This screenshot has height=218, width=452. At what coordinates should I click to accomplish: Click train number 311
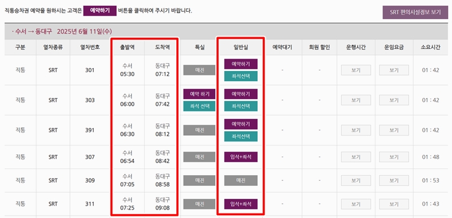pos(90,204)
